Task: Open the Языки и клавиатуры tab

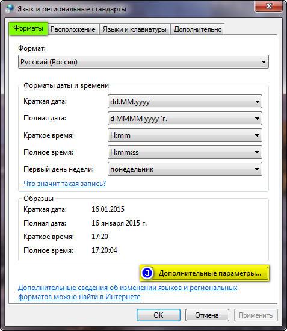Action: tap(135, 29)
